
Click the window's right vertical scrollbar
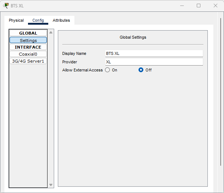tap(221, 92)
